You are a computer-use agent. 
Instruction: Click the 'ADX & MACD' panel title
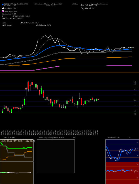[x=9, y=138]
